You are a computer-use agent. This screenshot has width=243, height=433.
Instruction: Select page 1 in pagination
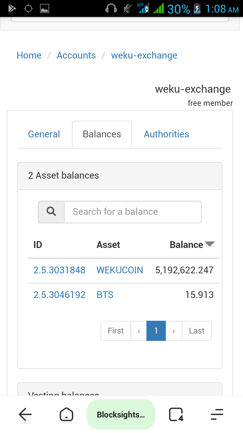pos(156,331)
